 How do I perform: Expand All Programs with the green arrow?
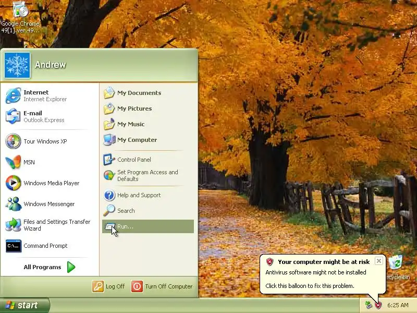coord(71,267)
